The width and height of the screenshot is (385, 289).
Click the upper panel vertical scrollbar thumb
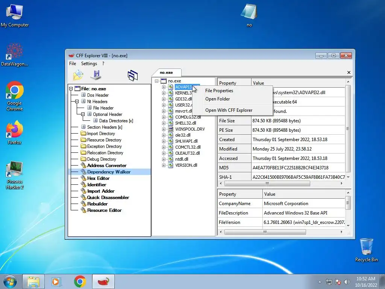348,129
